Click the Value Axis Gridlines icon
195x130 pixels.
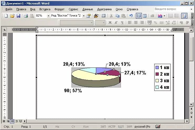[x=177, y=16]
